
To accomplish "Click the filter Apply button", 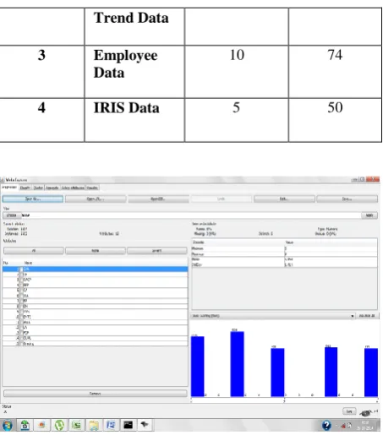I will (369, 215).
